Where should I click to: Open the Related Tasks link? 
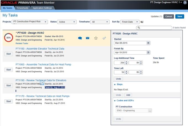pyautogui.click(x=22, y=43)
